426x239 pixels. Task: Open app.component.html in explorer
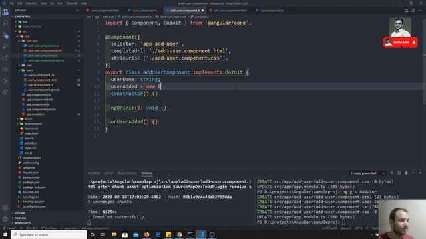pos(39,100)
